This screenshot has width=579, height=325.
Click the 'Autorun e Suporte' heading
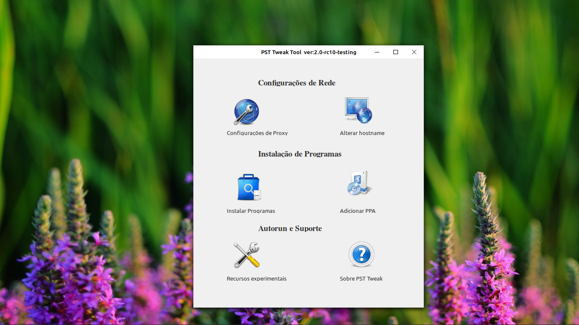(x=290, y=229)
